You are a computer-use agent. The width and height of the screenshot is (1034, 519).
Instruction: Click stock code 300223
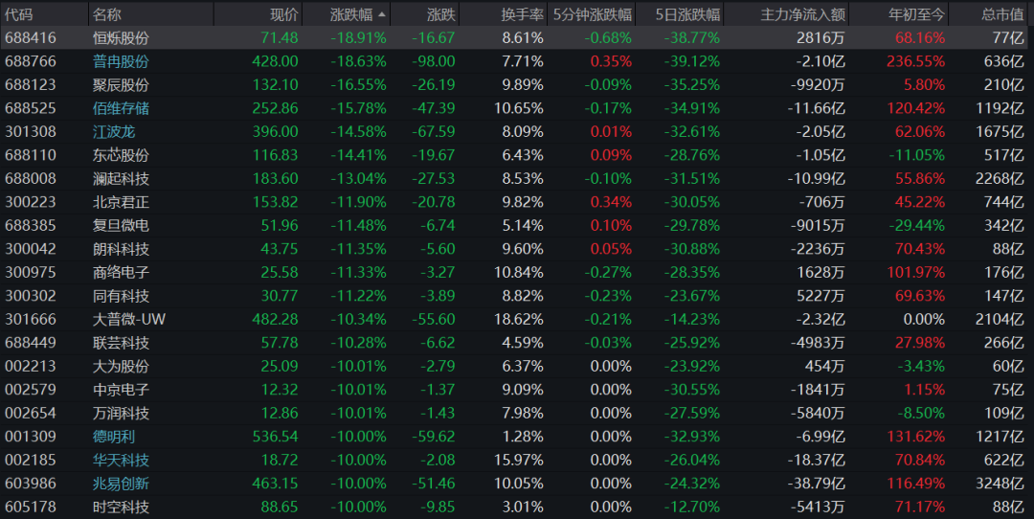(31, 202)
